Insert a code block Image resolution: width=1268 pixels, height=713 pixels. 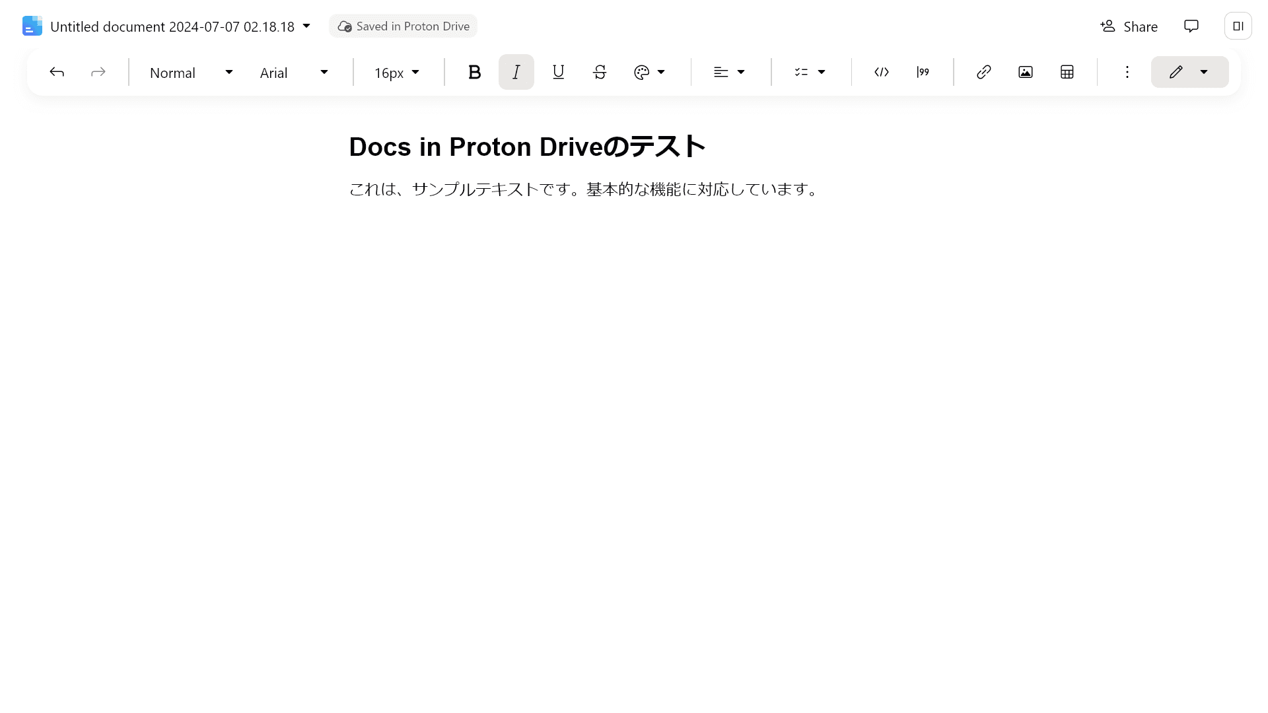tap(881, 72)
